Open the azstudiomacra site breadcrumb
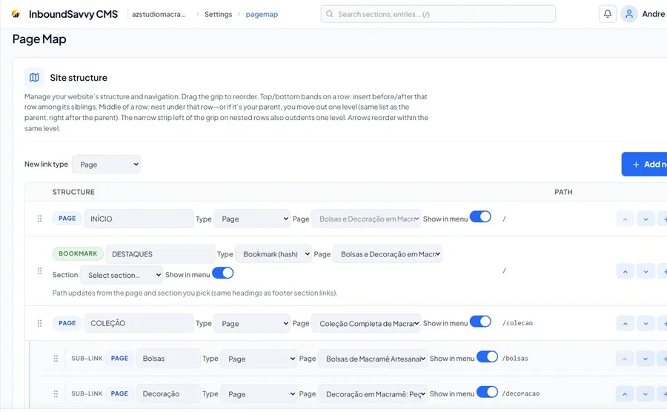This screenshot has height=412, width=667. (159, 14)
